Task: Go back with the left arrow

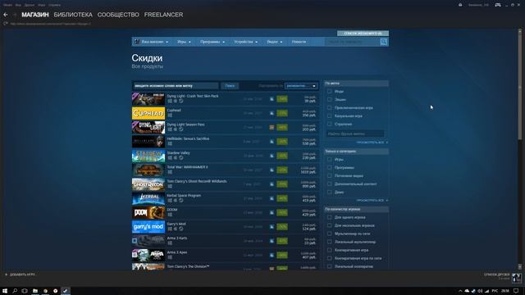Action: [x=6, y=15]
